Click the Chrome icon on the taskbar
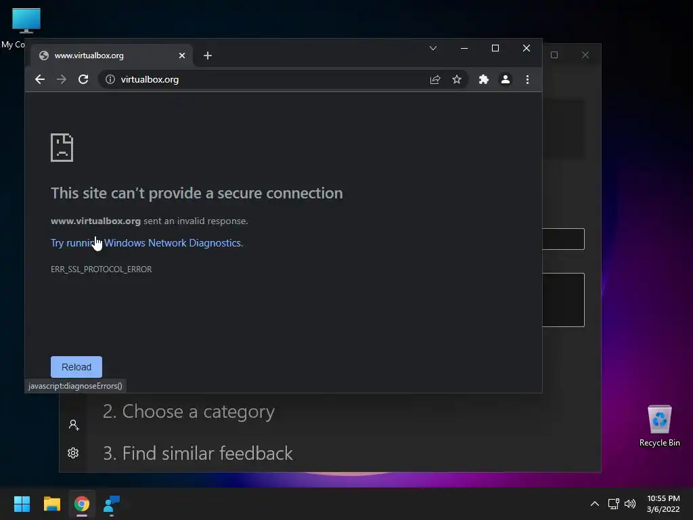This screenshot has width=693, height=520. 82,504
